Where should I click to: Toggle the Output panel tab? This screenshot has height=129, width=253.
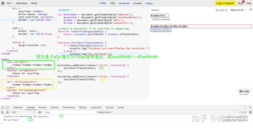(x=149, y=3)
